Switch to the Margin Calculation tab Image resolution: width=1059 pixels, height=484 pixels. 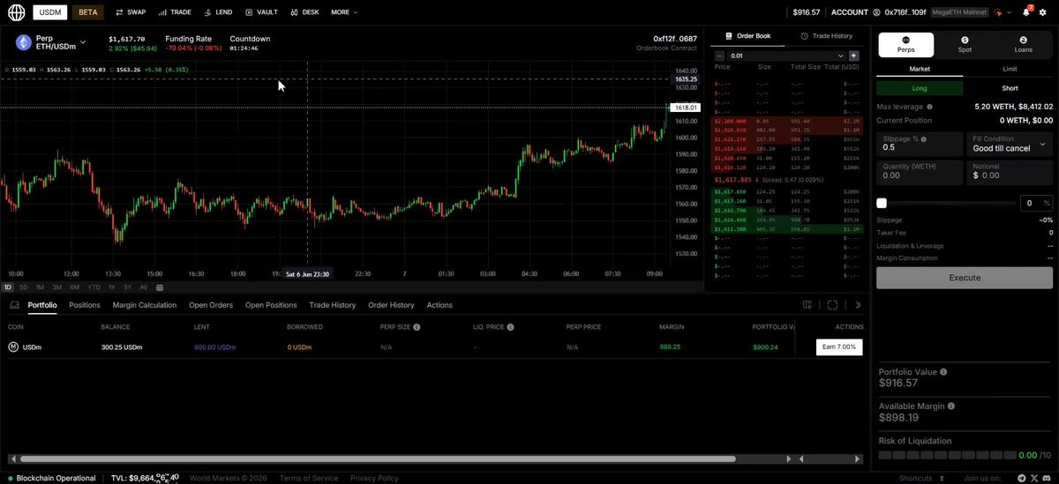click(x=145, y=305)
